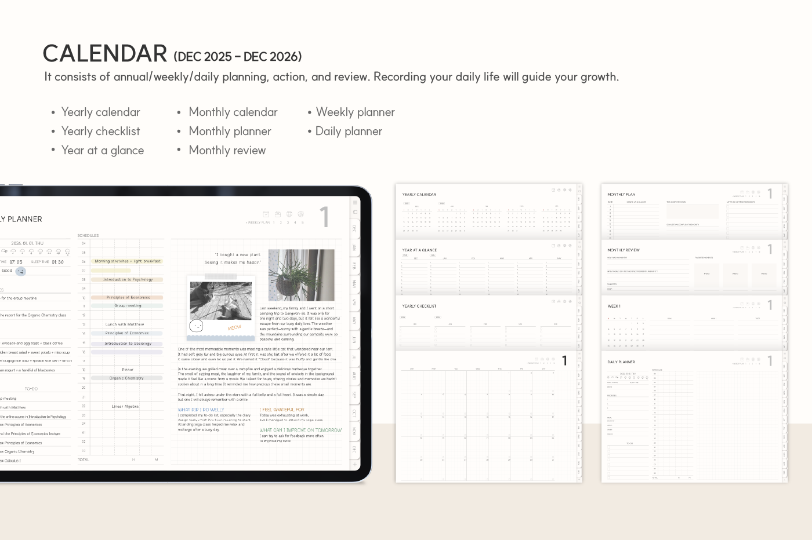Screen dimensions: 812x540
Task: Select the rightmost weather icon under the date
Action: point(67,252)
